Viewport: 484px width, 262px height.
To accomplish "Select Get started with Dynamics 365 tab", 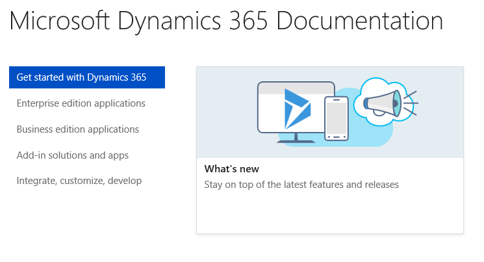I will point(86,77).
